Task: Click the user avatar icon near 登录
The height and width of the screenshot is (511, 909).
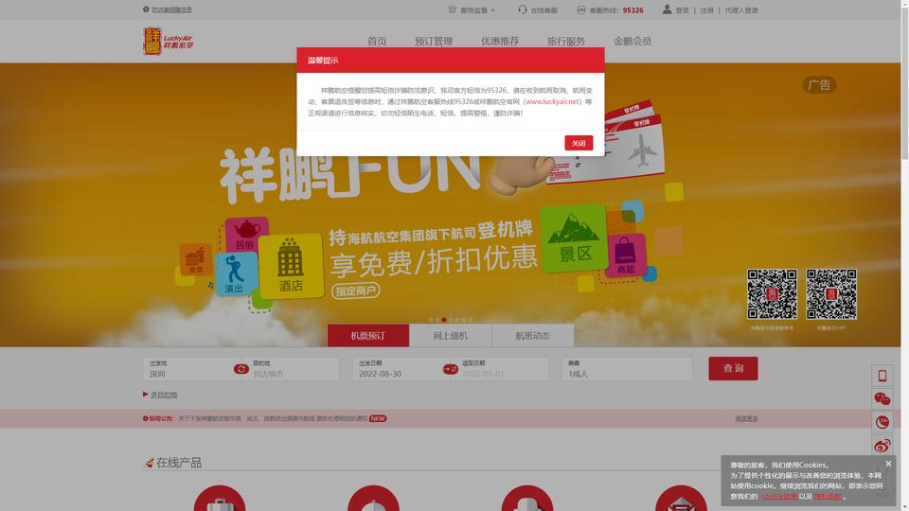Action: click(x=668, y=9)
